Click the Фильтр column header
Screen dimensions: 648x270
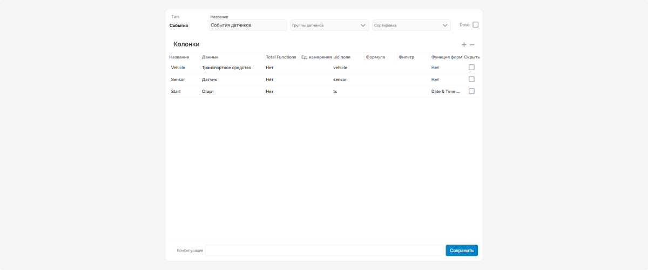click(x=406, y=57)
